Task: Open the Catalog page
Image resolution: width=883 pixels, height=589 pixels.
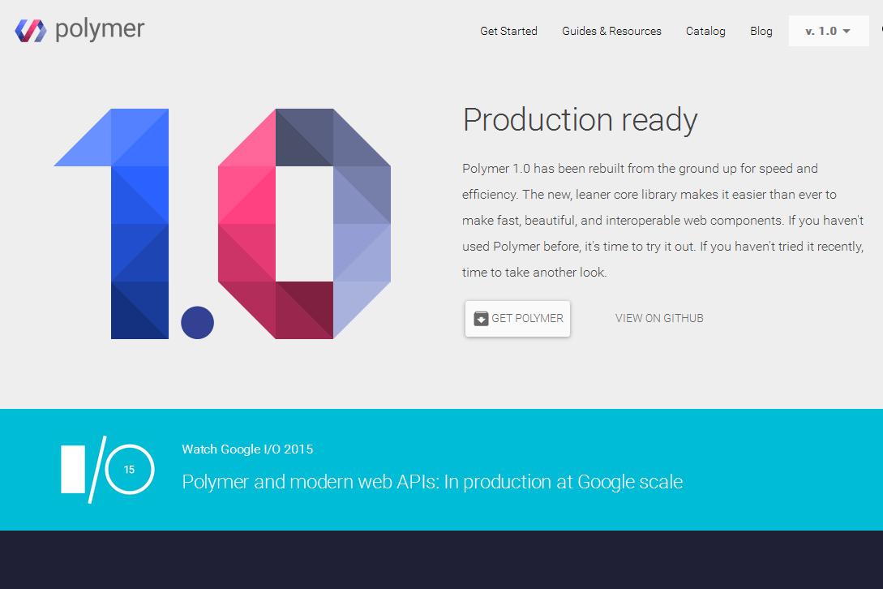Action: click(705, 31)
